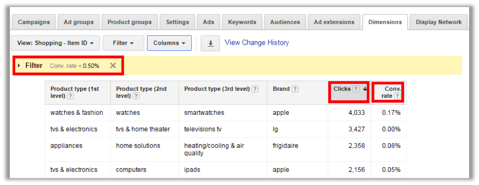Open help icon next to Conv. rate
The height and width of the screenshot is (185, 479).
tap(397, 96)
